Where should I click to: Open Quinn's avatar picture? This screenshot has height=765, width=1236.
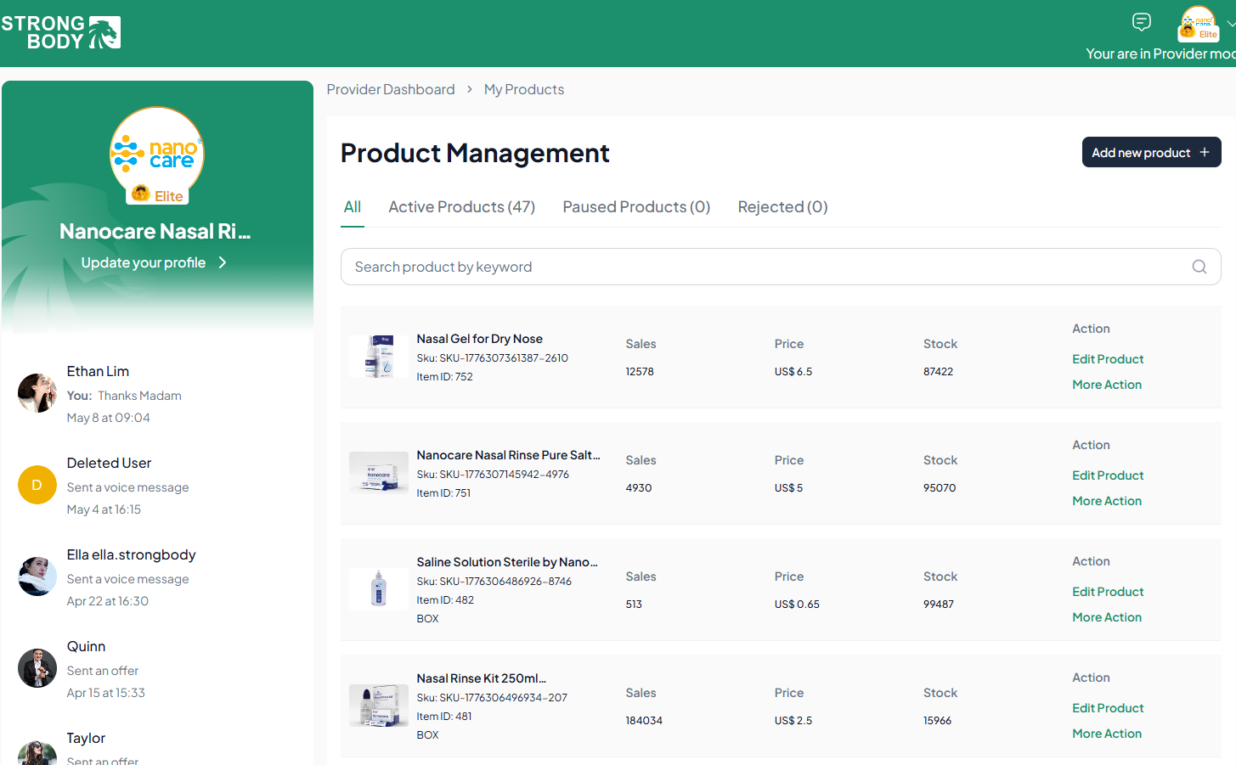pyautogui.click(x=37, y=668)
